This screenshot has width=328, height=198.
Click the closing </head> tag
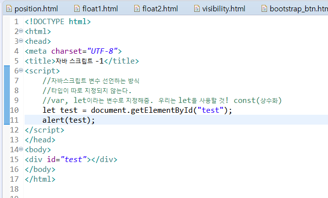click(40, 140)
